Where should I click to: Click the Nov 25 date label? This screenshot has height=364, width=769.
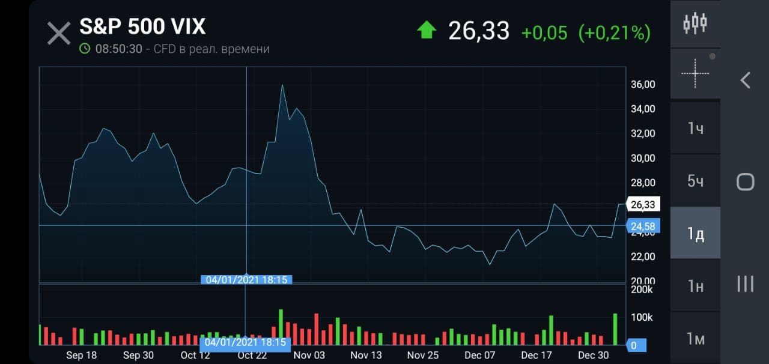[x=423, y=355]
